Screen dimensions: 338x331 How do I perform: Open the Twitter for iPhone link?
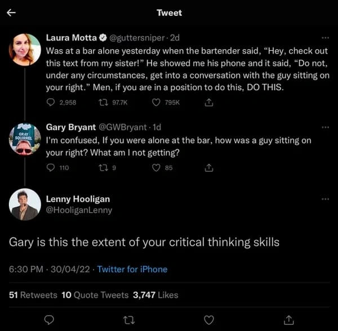132,269
